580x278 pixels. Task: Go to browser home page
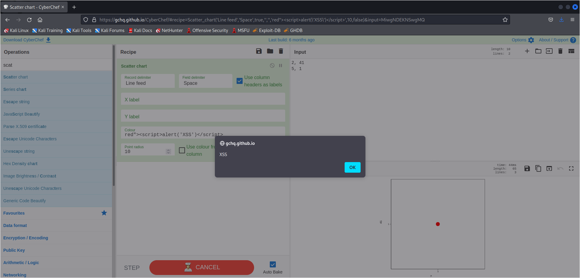click(x=40, y=20)
